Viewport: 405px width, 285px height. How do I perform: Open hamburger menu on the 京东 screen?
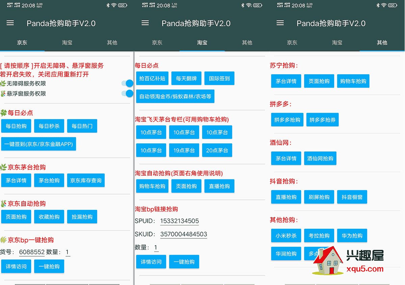pos(10,23)
